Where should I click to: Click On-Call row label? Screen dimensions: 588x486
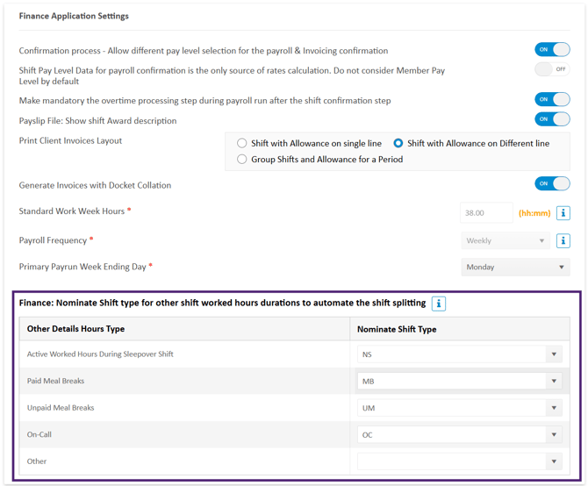tap(39, 434)
